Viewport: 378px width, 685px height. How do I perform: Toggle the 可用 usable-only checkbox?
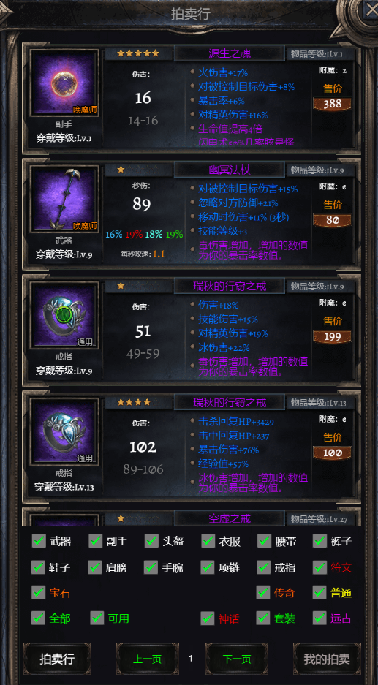coord(97,618)
